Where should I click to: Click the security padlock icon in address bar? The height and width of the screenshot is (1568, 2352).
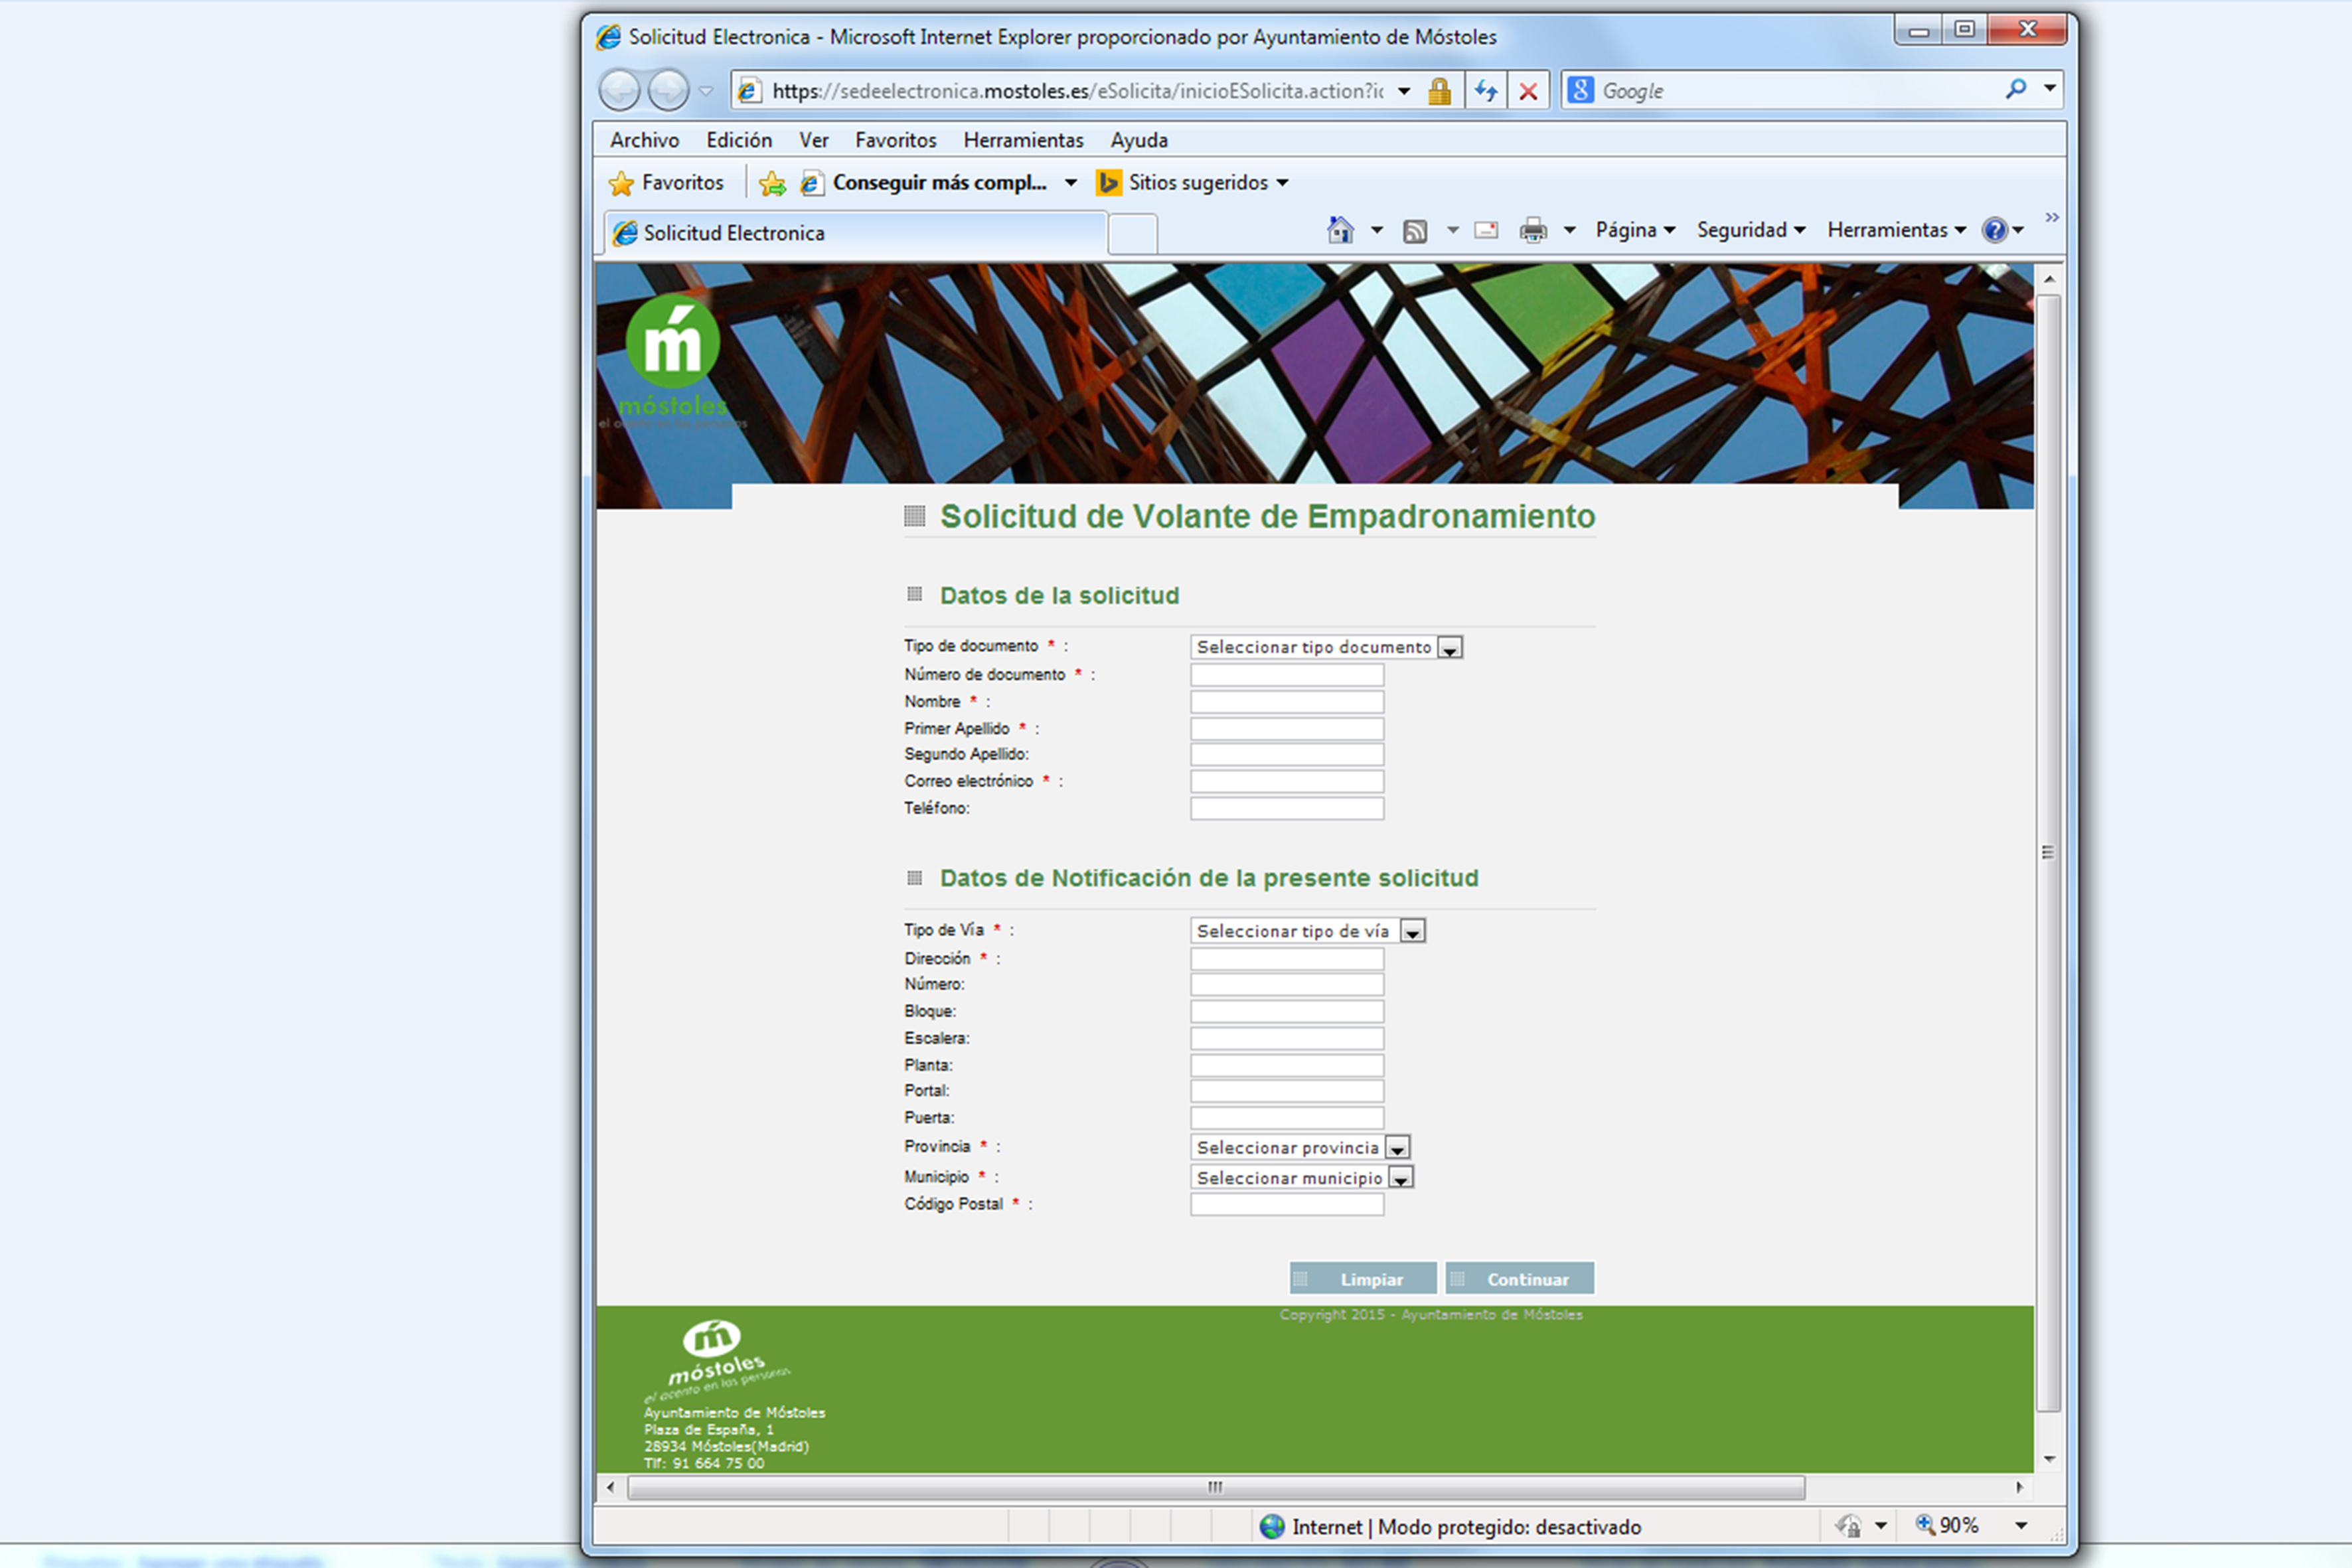click(1439, 91)
